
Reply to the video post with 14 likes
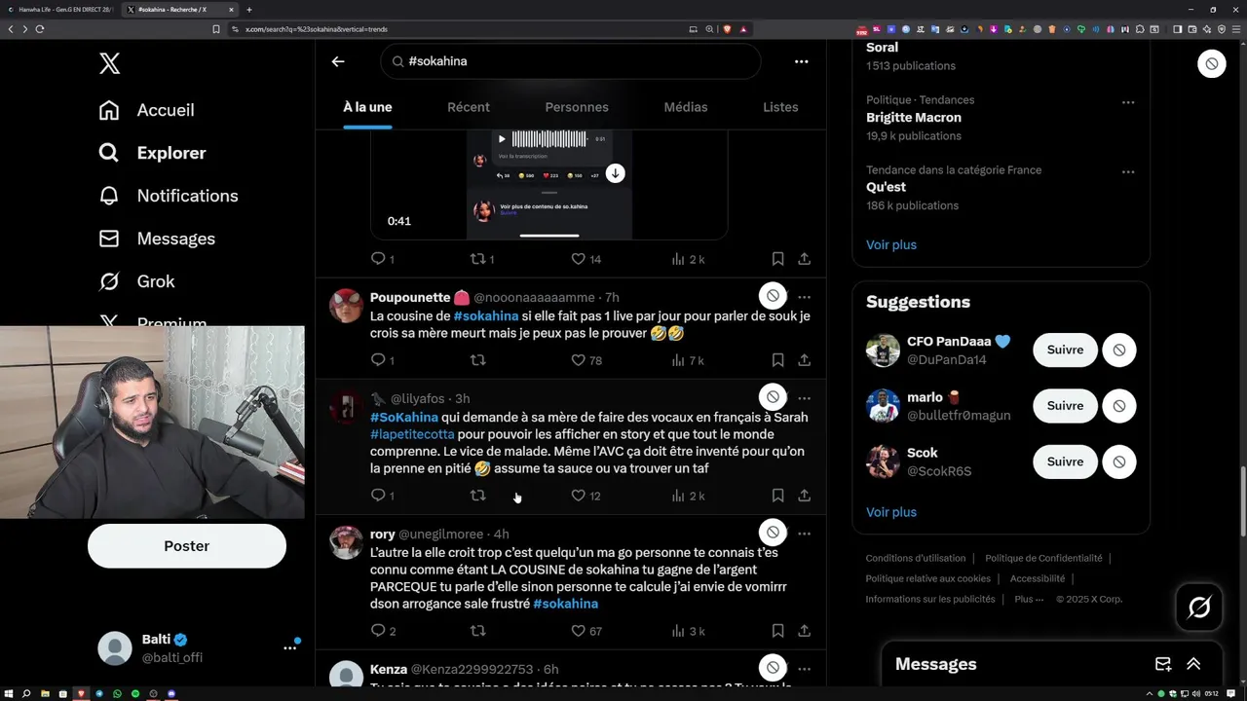click(382, 259)
